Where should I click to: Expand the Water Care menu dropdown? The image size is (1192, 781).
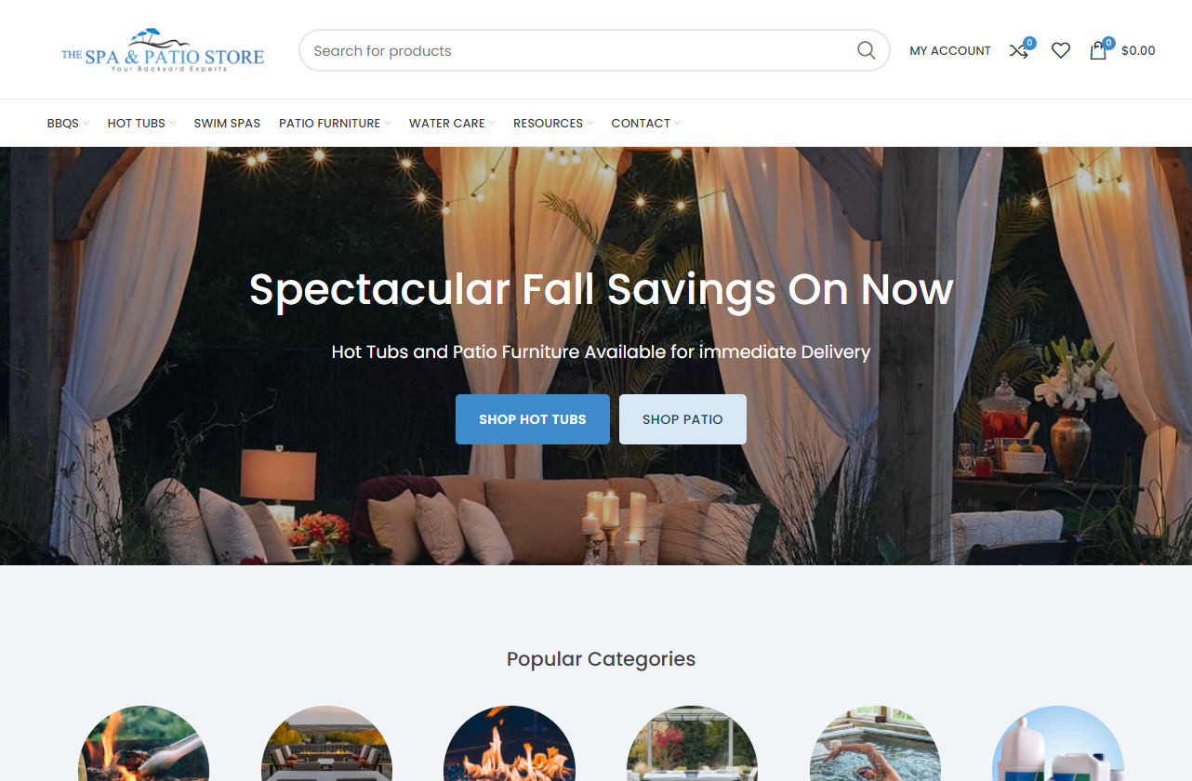point(452,123)
